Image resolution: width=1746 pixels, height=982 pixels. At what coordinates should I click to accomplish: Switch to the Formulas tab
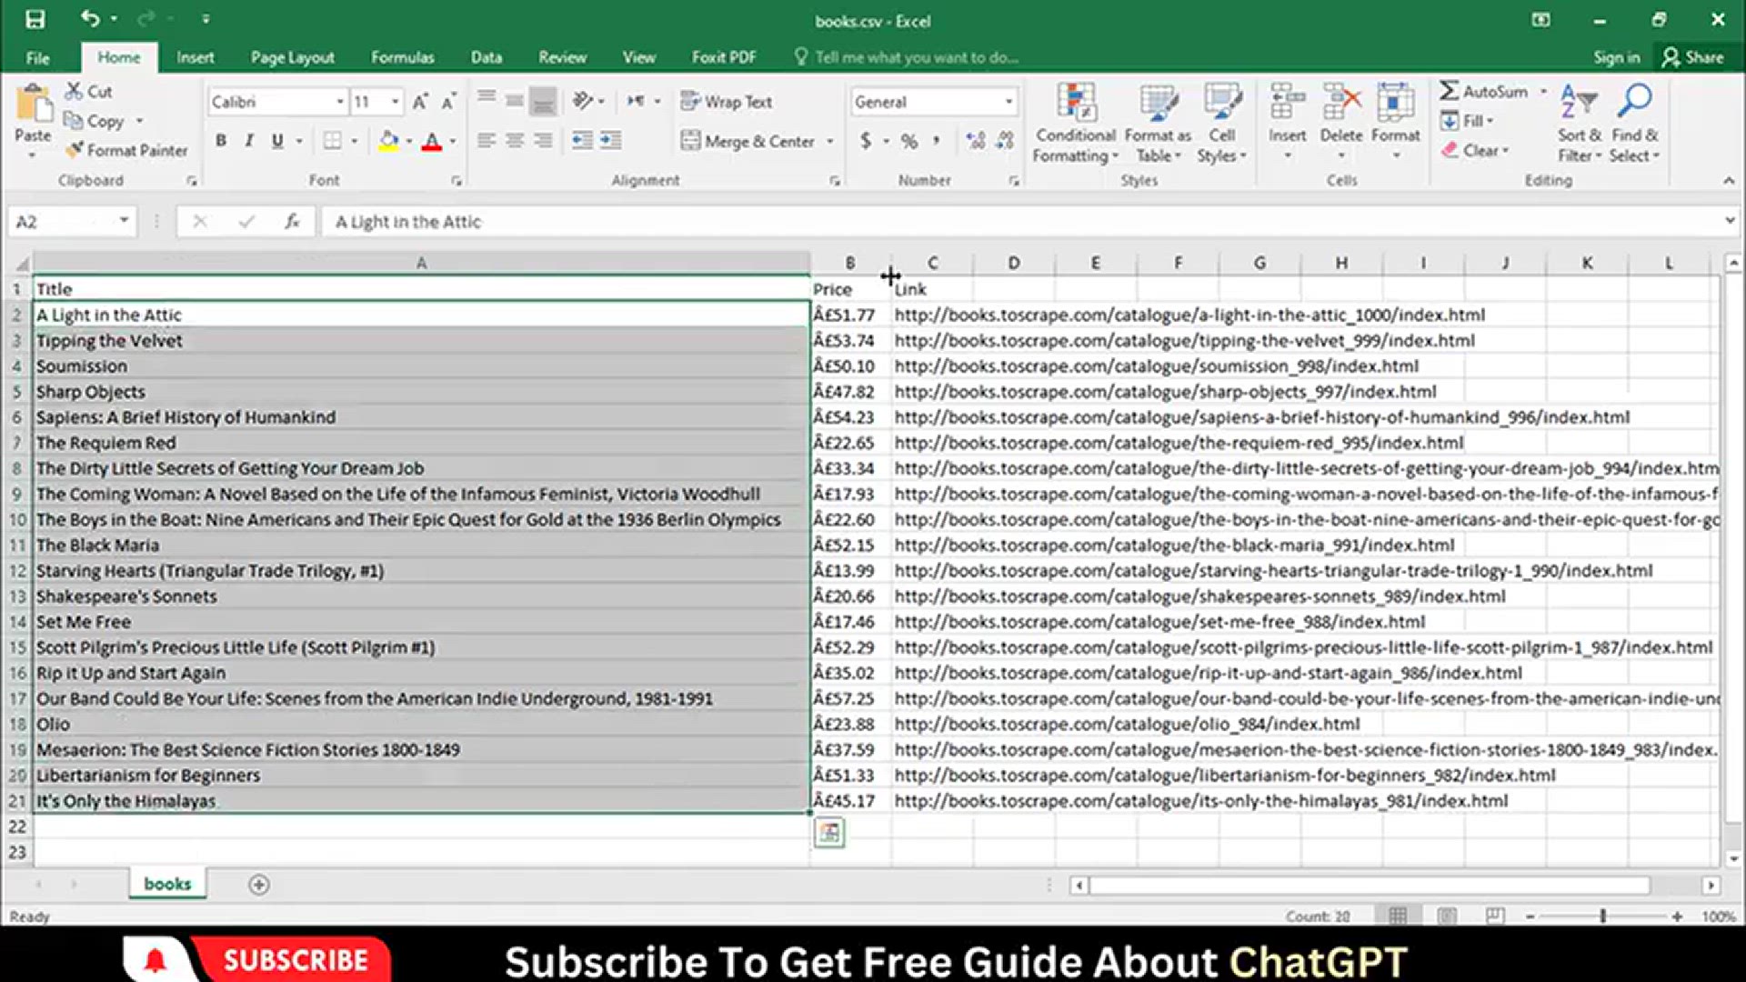[402, 57]
